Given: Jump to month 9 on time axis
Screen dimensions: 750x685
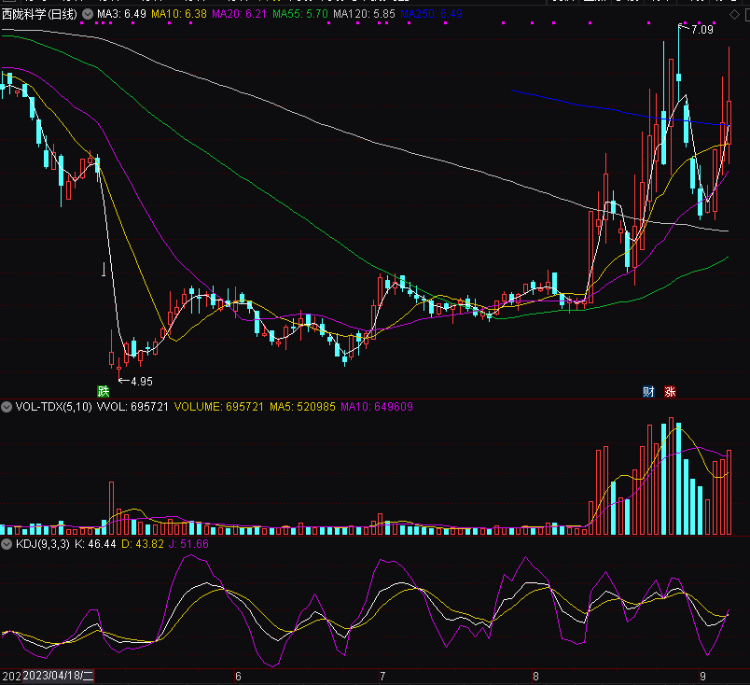Looking at the screenshot, I should pyautogui.click(x=702, y=676).
